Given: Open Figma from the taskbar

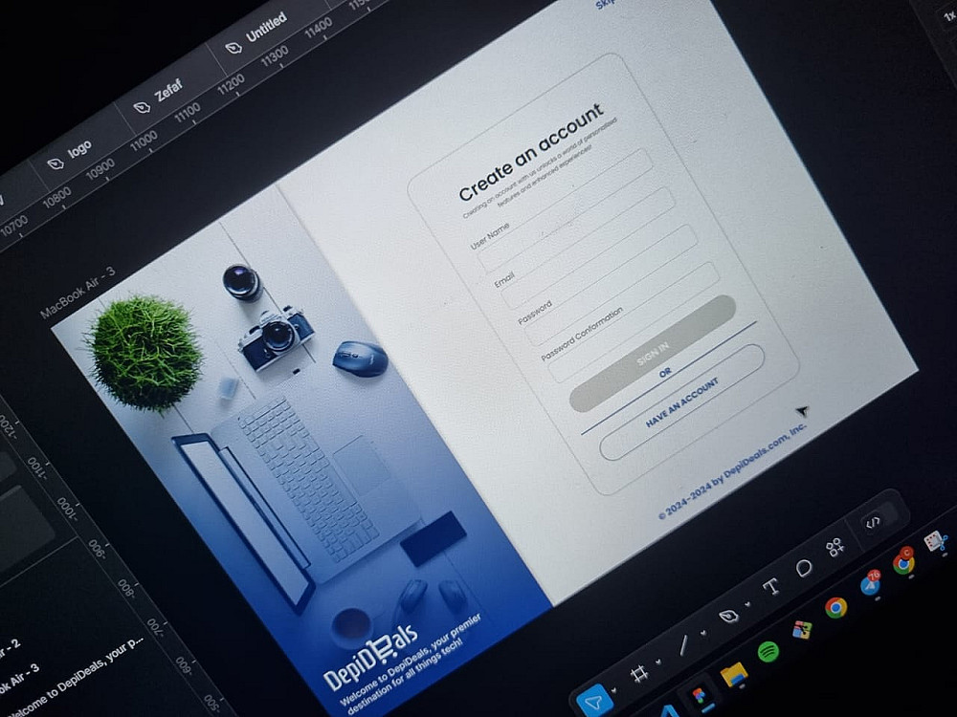Looking at the screenshot, I should click(699, 695).
